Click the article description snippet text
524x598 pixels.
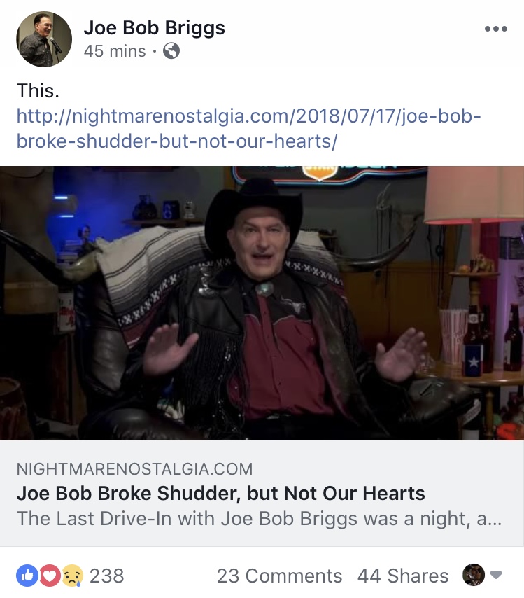click(x=259, y=519)
